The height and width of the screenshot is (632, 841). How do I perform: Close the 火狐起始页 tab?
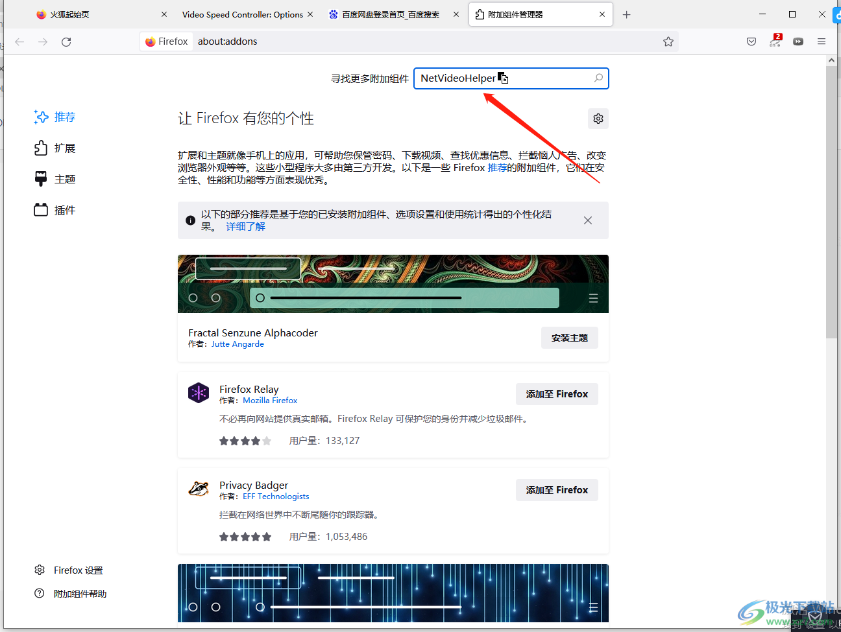(x=164, y=14)
